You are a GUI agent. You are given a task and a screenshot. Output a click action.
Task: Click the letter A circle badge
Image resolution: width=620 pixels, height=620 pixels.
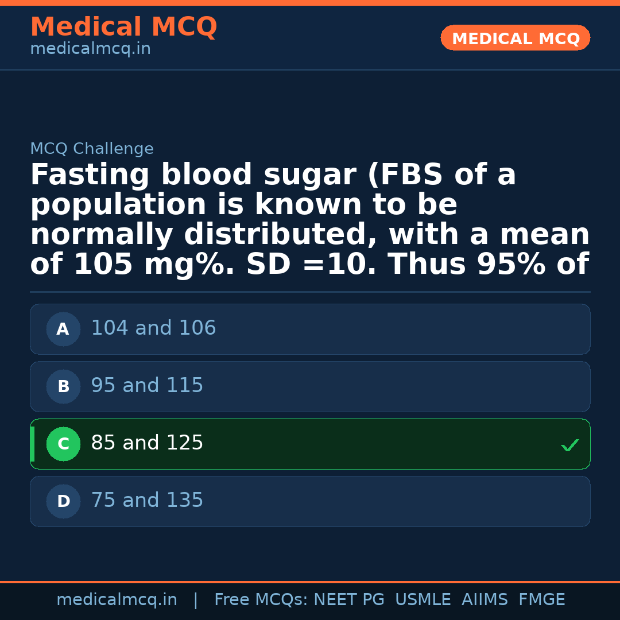(63, 330)
